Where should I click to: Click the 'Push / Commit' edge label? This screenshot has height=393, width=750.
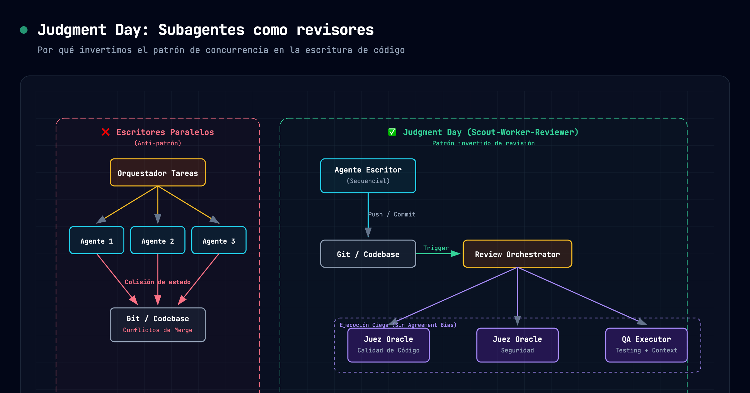point(392,214)
